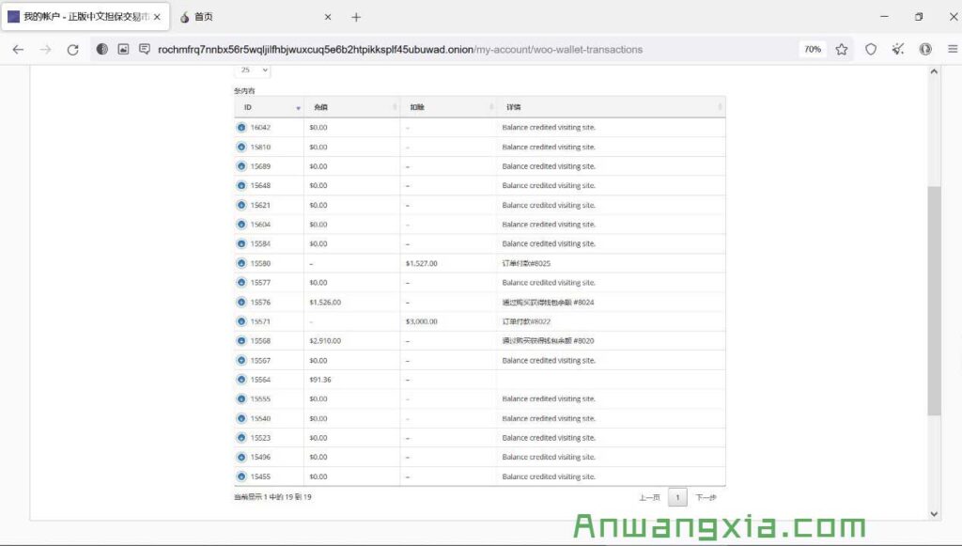
Task: Expand row details for transaction 15496
Action: (241, 457)
